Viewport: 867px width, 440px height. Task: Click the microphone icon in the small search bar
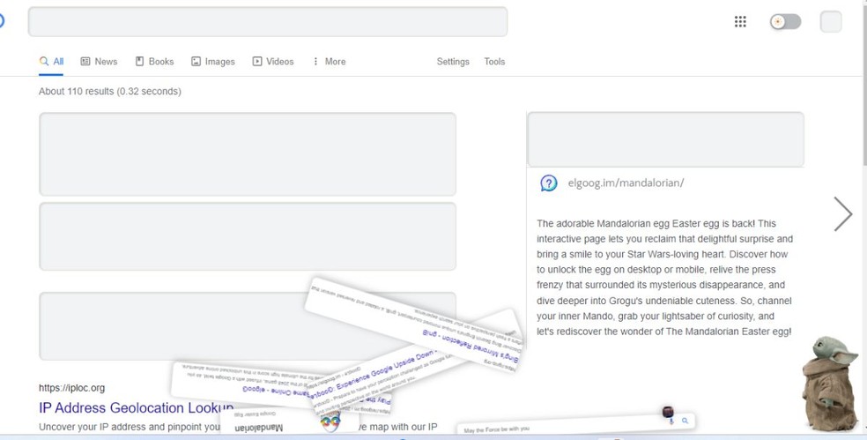[671, 421]
